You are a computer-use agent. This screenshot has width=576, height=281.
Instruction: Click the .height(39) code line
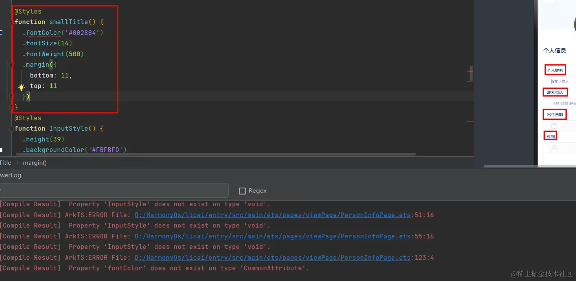click(44, 139)
